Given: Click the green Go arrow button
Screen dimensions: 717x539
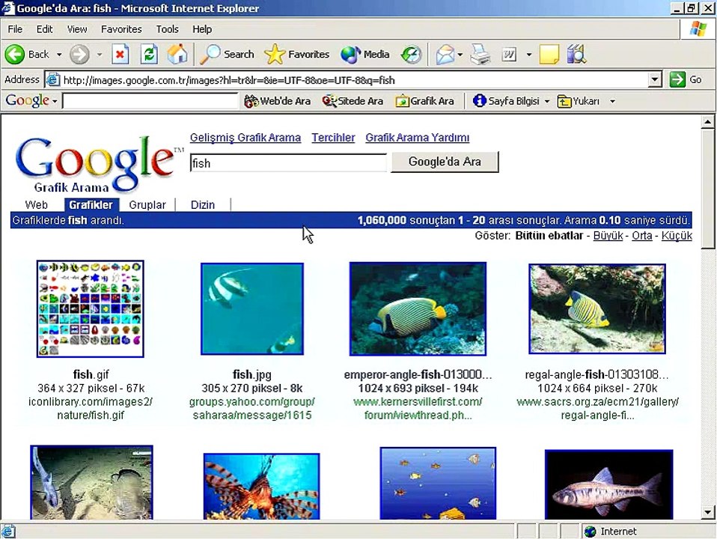Looking at the screenshot, I should click(x=677, y=79).
